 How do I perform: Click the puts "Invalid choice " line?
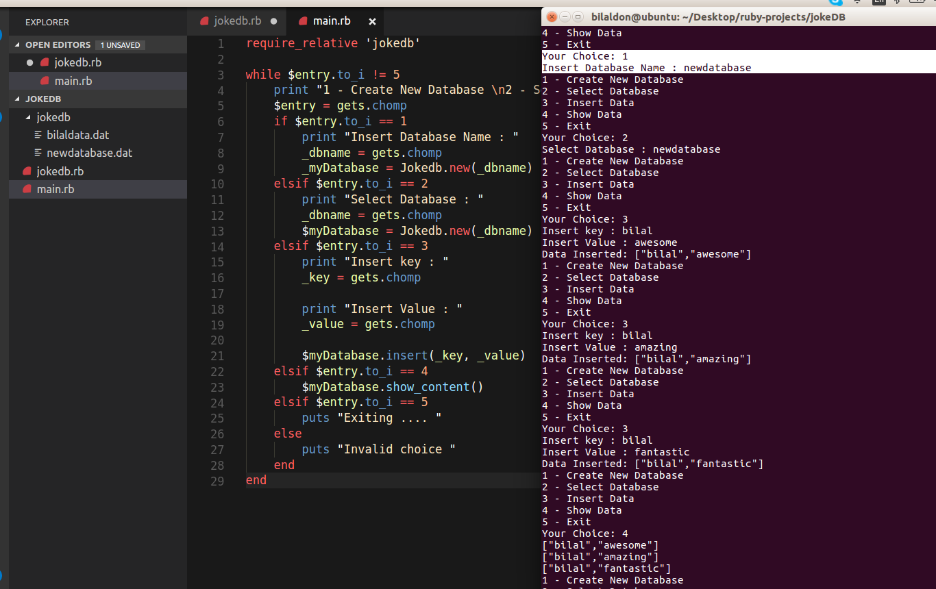click(379, 449)
